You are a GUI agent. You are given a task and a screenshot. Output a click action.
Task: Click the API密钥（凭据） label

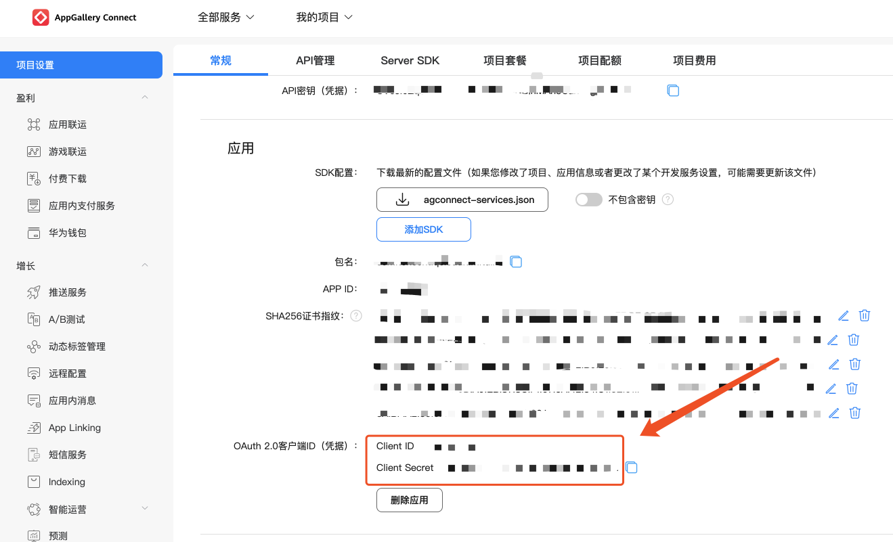pyautogui.click(x=320, y=90)
